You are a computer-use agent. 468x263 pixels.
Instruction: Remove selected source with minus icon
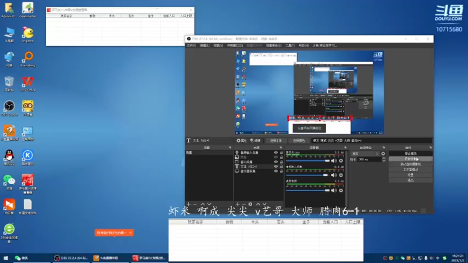click(243, 204)
